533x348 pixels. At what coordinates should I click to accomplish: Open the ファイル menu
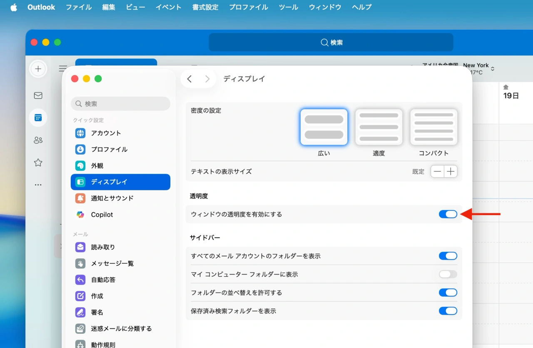pyautogui.click(x=79, y=7)
